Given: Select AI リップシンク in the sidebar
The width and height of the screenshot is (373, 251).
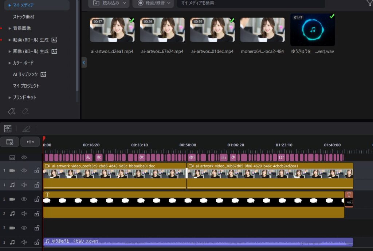Looking at the screenshot, I should (25, 74).
